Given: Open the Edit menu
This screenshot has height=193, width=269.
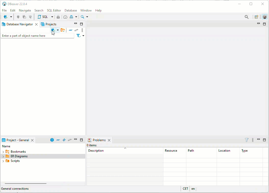Looking at the screenshot, I should click(13, 10).
